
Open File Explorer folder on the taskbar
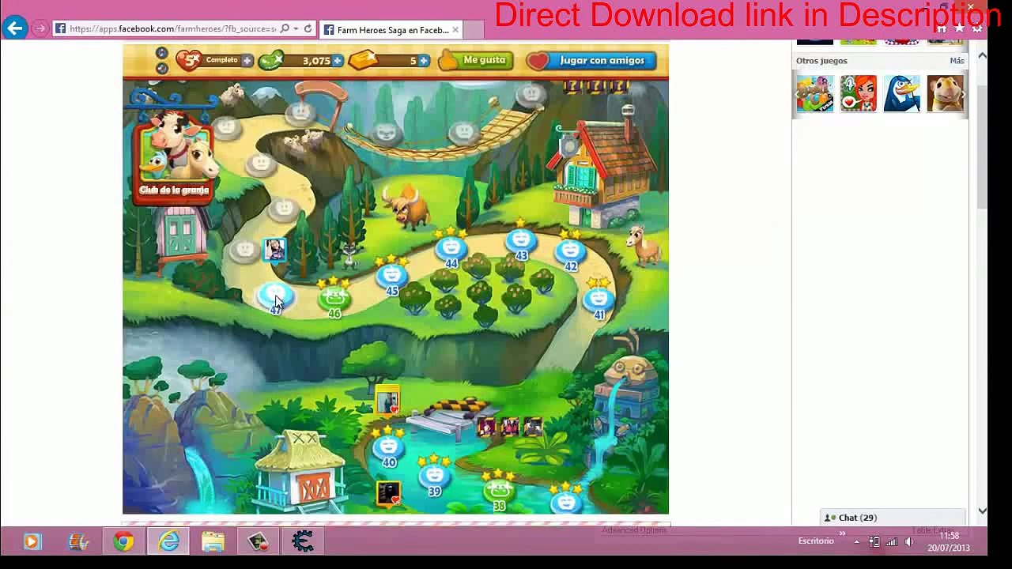(x=213, y=541)
